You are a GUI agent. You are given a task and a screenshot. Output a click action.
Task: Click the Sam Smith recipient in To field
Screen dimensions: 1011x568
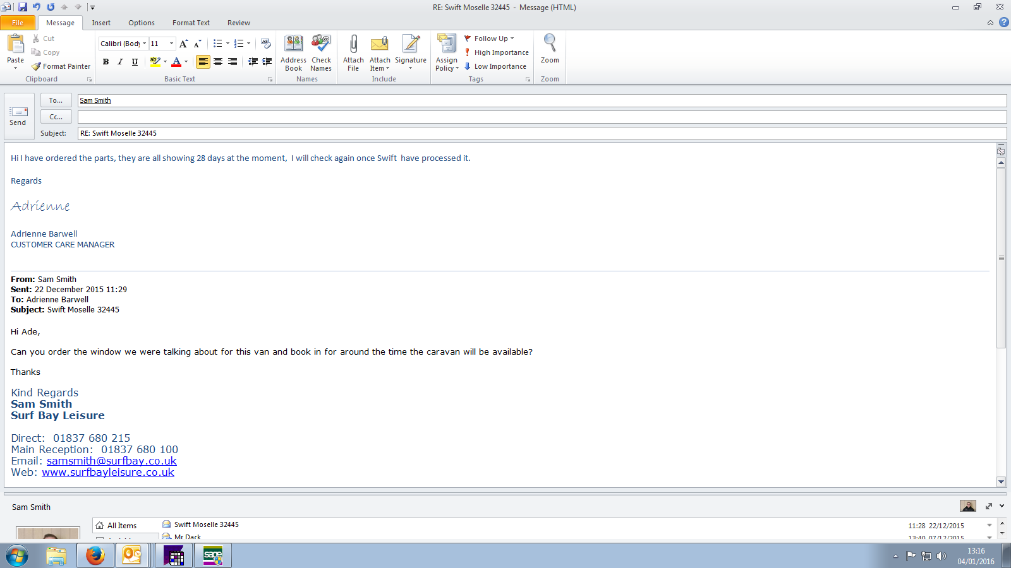pos(95,100)
